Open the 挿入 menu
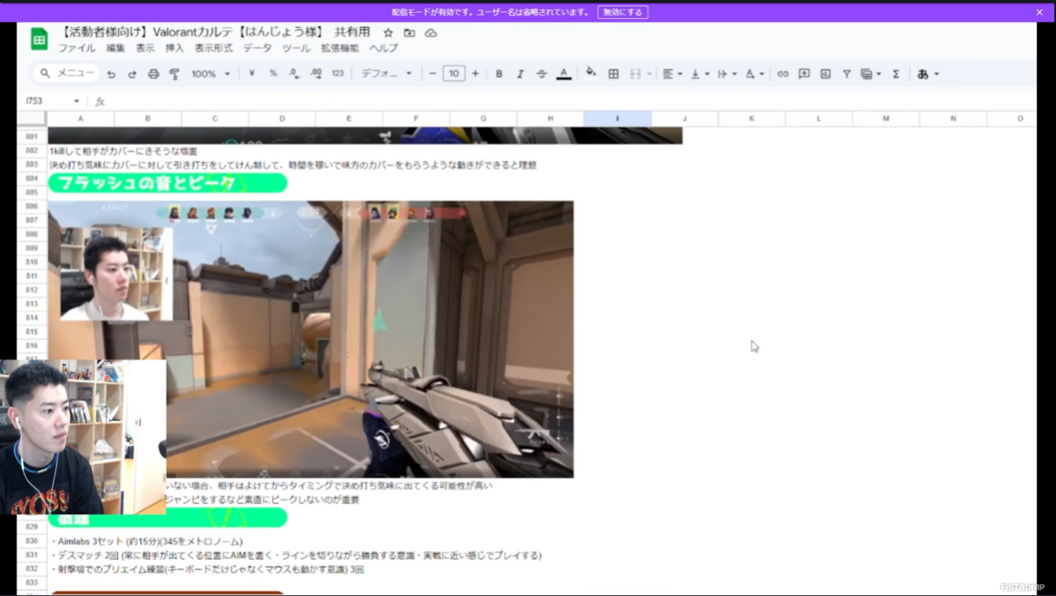 pos(175,49)
